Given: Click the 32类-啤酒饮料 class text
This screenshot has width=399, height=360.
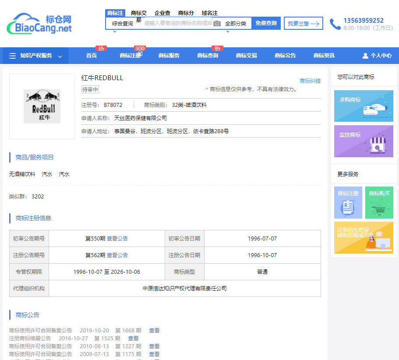Looking at the screenshot, I should [x=189, y=105].
